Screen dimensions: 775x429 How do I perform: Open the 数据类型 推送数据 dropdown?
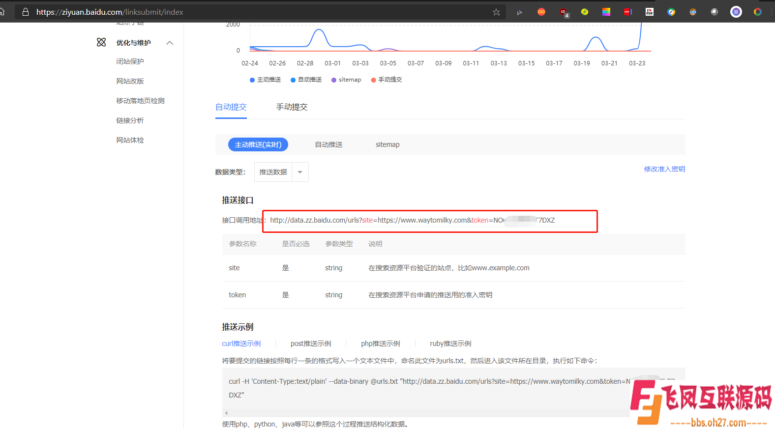281,172
